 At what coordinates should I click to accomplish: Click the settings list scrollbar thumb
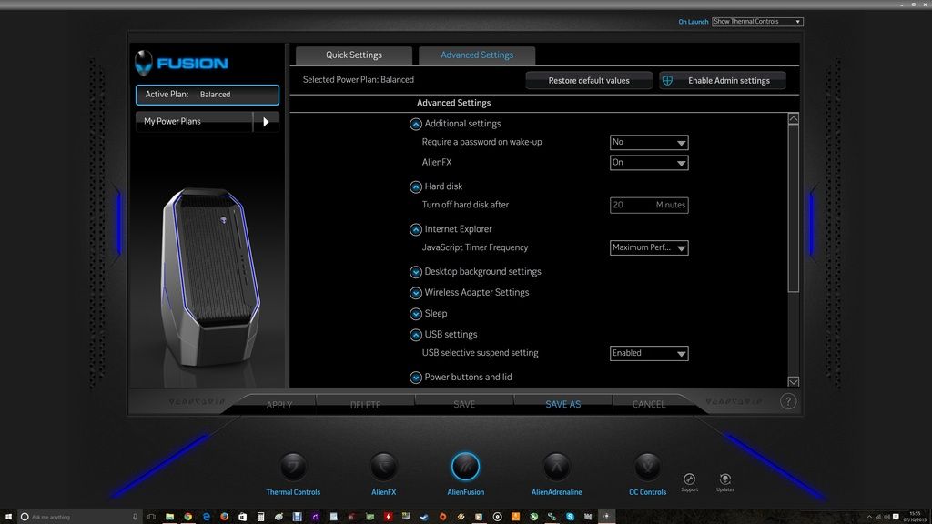tap(793, 208)
